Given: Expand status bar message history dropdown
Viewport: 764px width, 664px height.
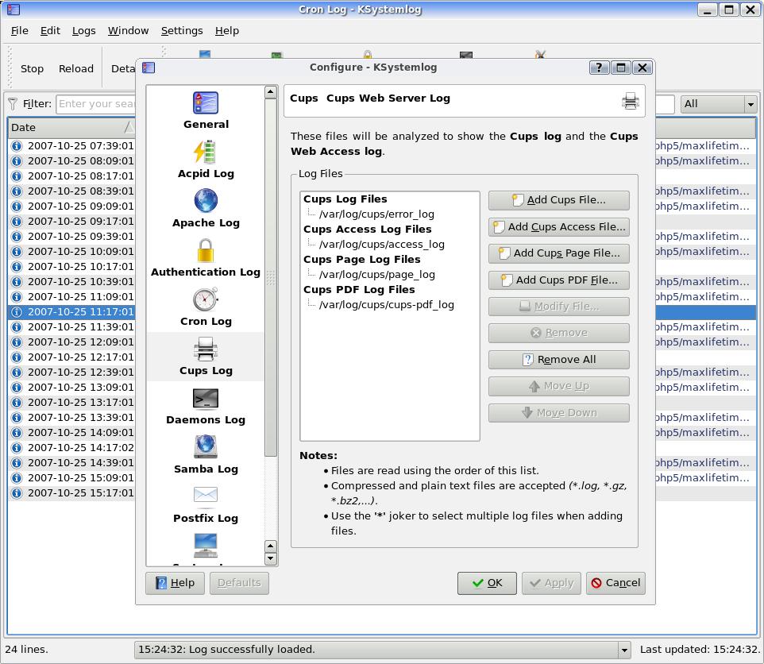Looking at the screenshot, I should pyautogui.click(x=624, y=650).
